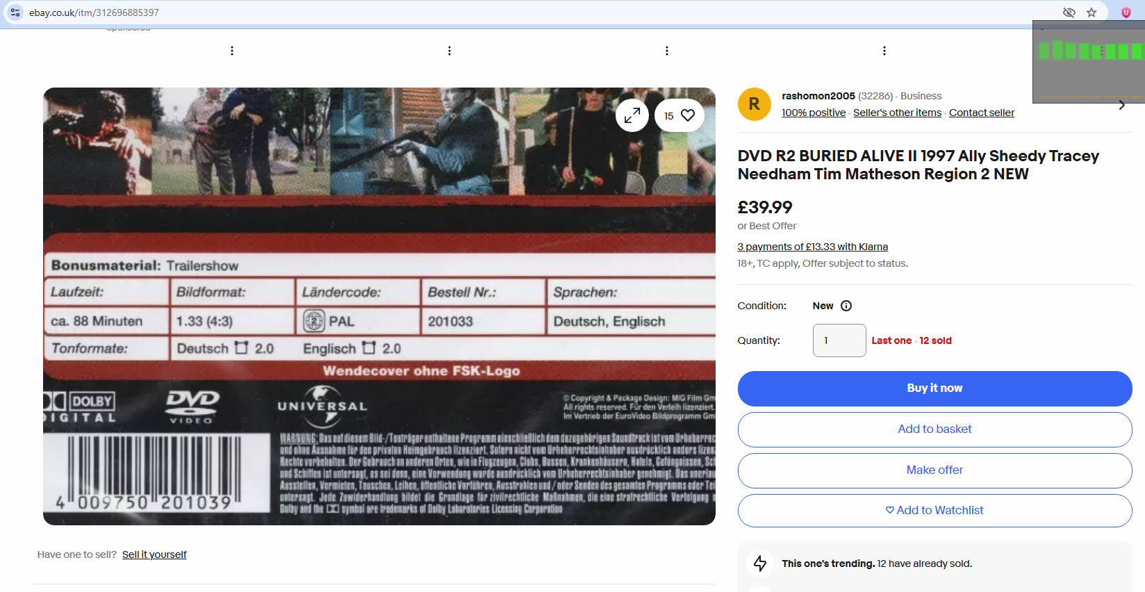View the 100% positive feedback link
The width and height of the screenshot is (1145, 592).
pos(814,113)
